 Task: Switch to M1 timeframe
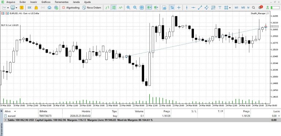coord(236,8)
